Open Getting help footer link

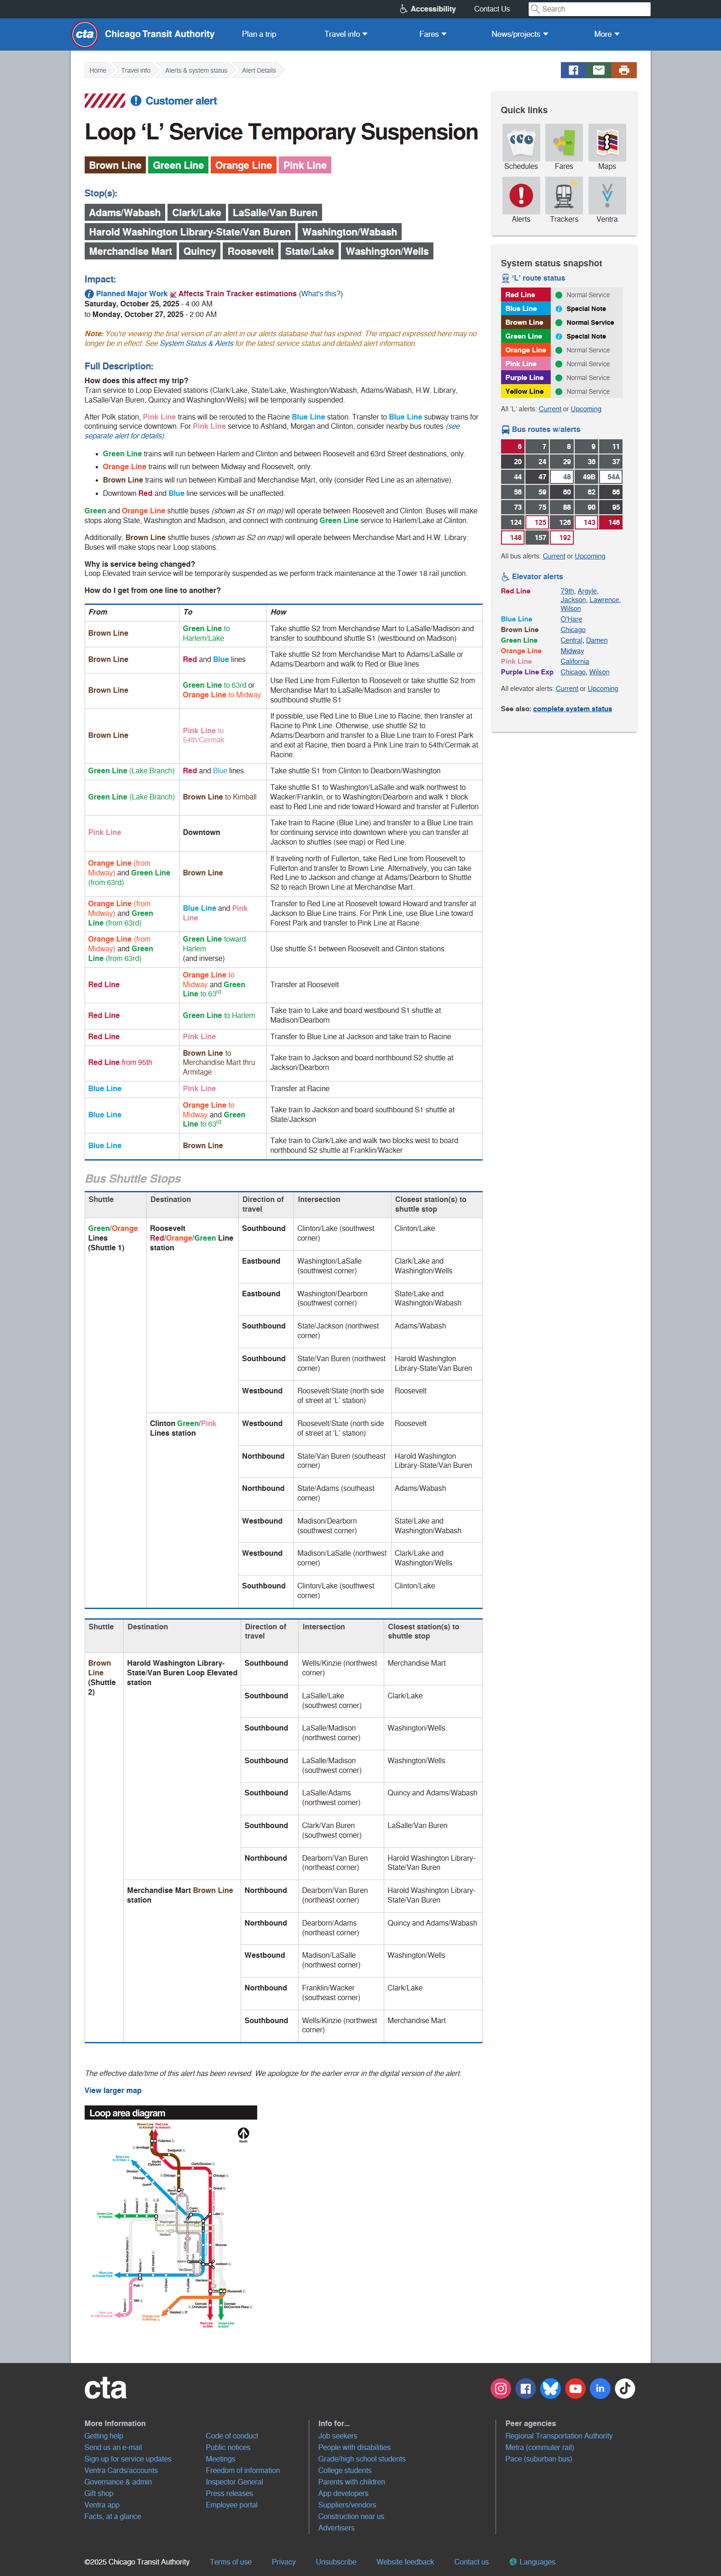(x=104, y=2436)
